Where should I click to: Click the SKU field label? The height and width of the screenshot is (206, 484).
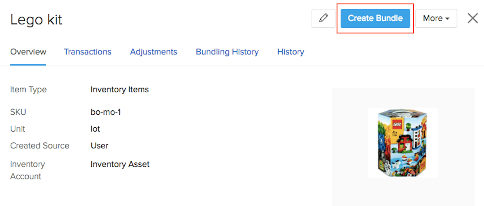[x=18, y=112]
